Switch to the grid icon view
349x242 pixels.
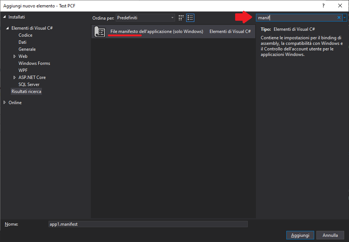click(181, 17)
